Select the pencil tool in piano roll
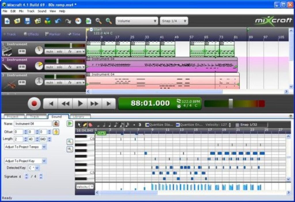 [x=85, y=125]
